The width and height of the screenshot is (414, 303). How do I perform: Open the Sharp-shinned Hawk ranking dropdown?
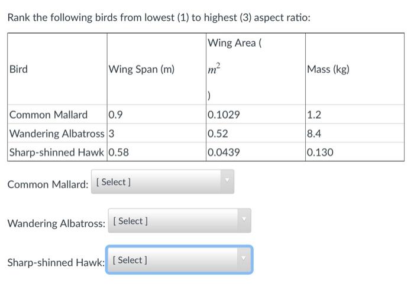[x=179, y=260]
